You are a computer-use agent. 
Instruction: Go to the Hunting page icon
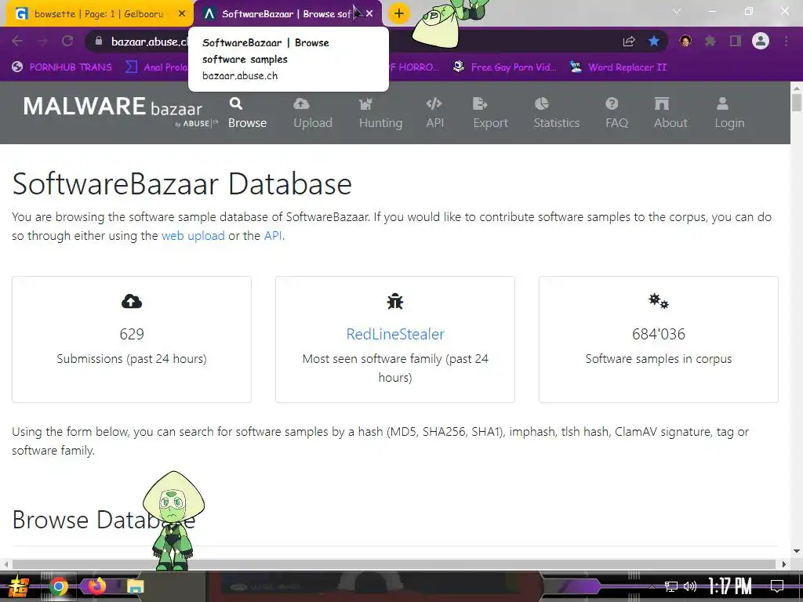365,104
